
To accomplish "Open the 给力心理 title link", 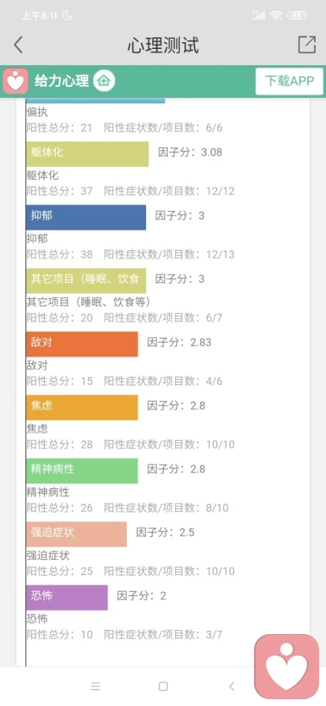I will coord(62,81).
